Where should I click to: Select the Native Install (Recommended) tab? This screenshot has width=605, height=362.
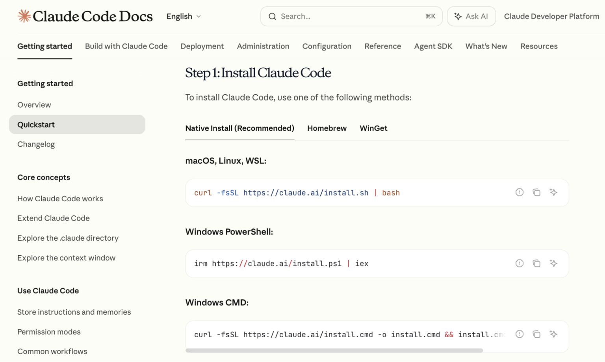tap(240, 128)
